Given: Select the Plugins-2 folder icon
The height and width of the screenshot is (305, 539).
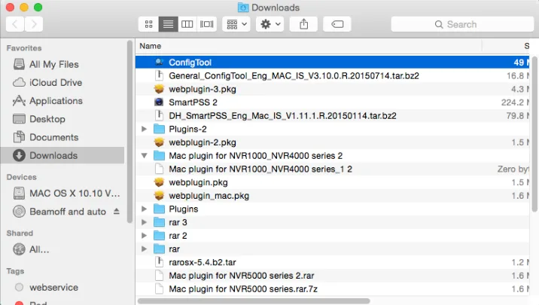Looking at the screenshot, I should 159,129.
